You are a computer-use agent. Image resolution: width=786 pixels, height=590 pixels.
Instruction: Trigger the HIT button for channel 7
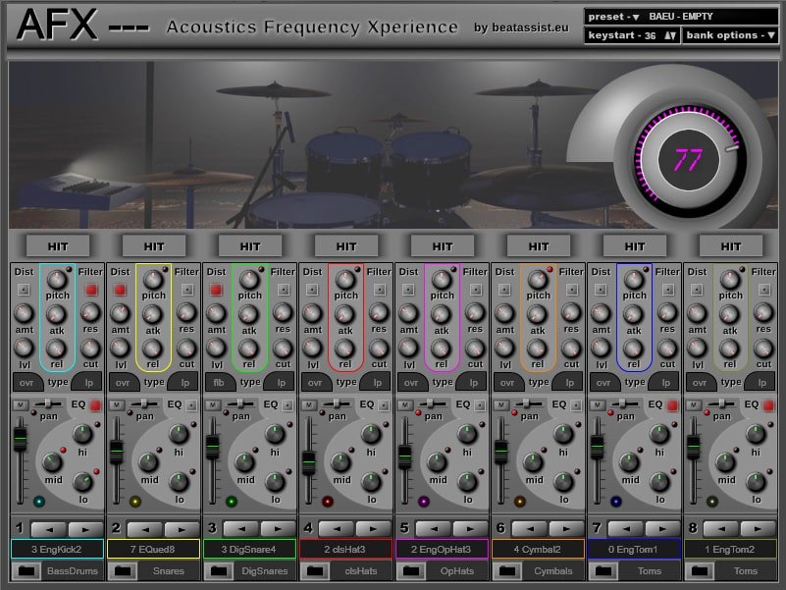(635, 246)
